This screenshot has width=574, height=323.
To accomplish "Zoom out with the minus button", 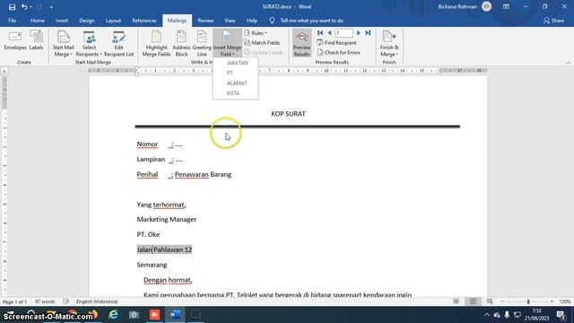I will coord(502,301).
